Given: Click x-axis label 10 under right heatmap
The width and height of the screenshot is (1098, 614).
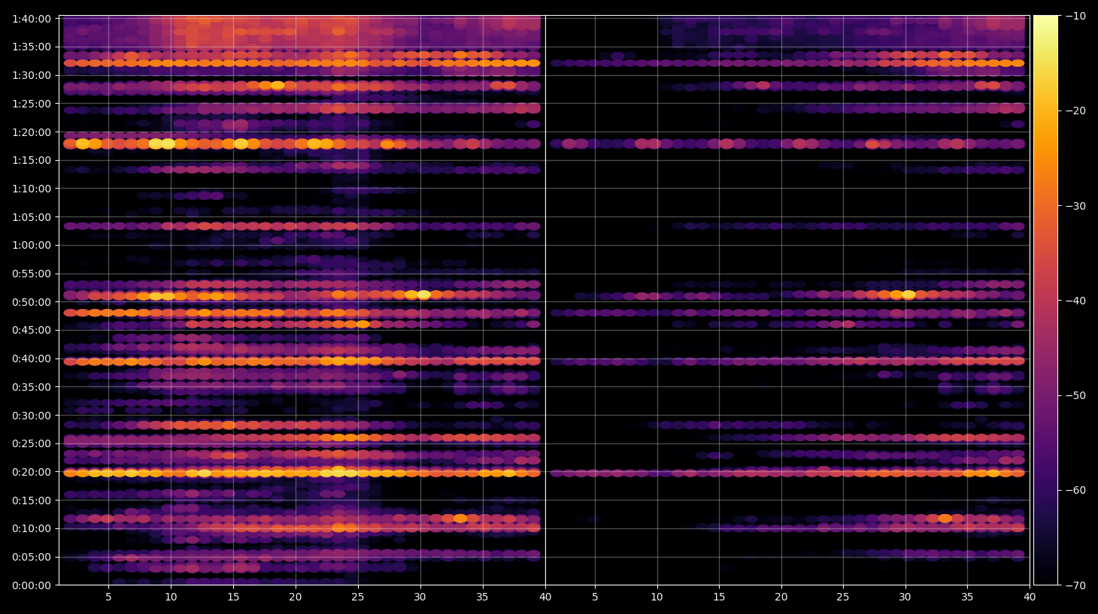Looking at the screenshot, I should [x=657, y=597].
